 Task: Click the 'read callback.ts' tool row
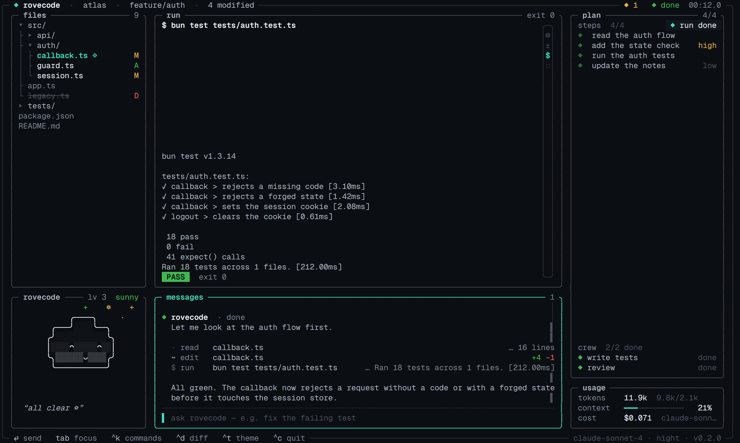(x=362, y=347)
